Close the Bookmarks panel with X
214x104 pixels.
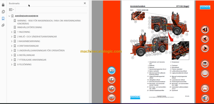[x=85, y=3]
